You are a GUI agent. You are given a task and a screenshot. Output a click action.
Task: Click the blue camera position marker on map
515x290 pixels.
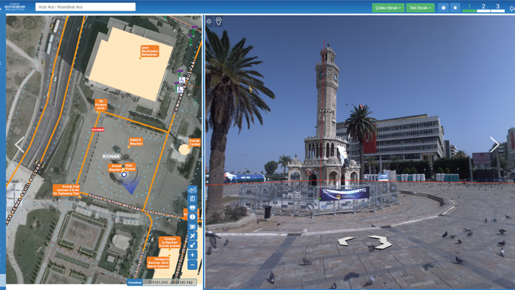pos(124,175)
